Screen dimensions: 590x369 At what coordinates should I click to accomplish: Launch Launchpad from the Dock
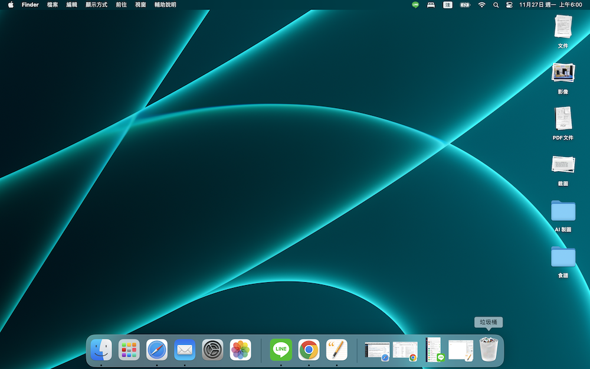[129, 350]
